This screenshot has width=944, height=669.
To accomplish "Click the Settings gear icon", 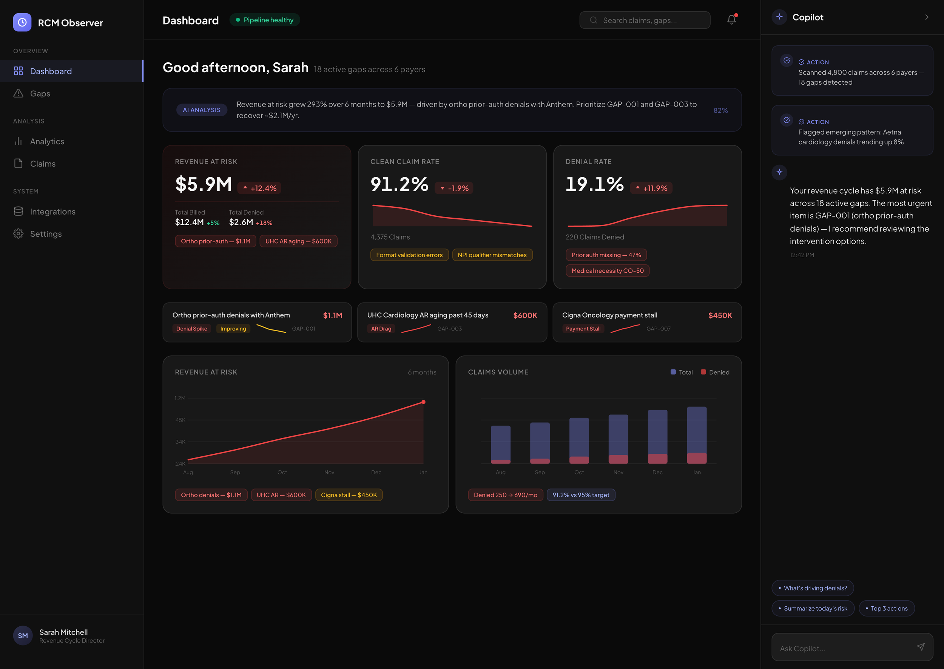I will click(x=18, y=233).
